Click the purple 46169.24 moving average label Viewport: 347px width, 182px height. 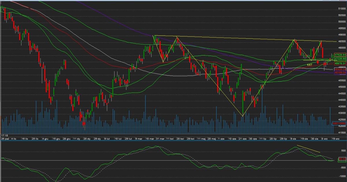point(340,73)
